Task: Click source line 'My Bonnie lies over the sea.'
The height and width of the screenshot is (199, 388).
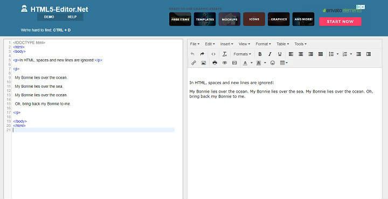Action: 39,87
